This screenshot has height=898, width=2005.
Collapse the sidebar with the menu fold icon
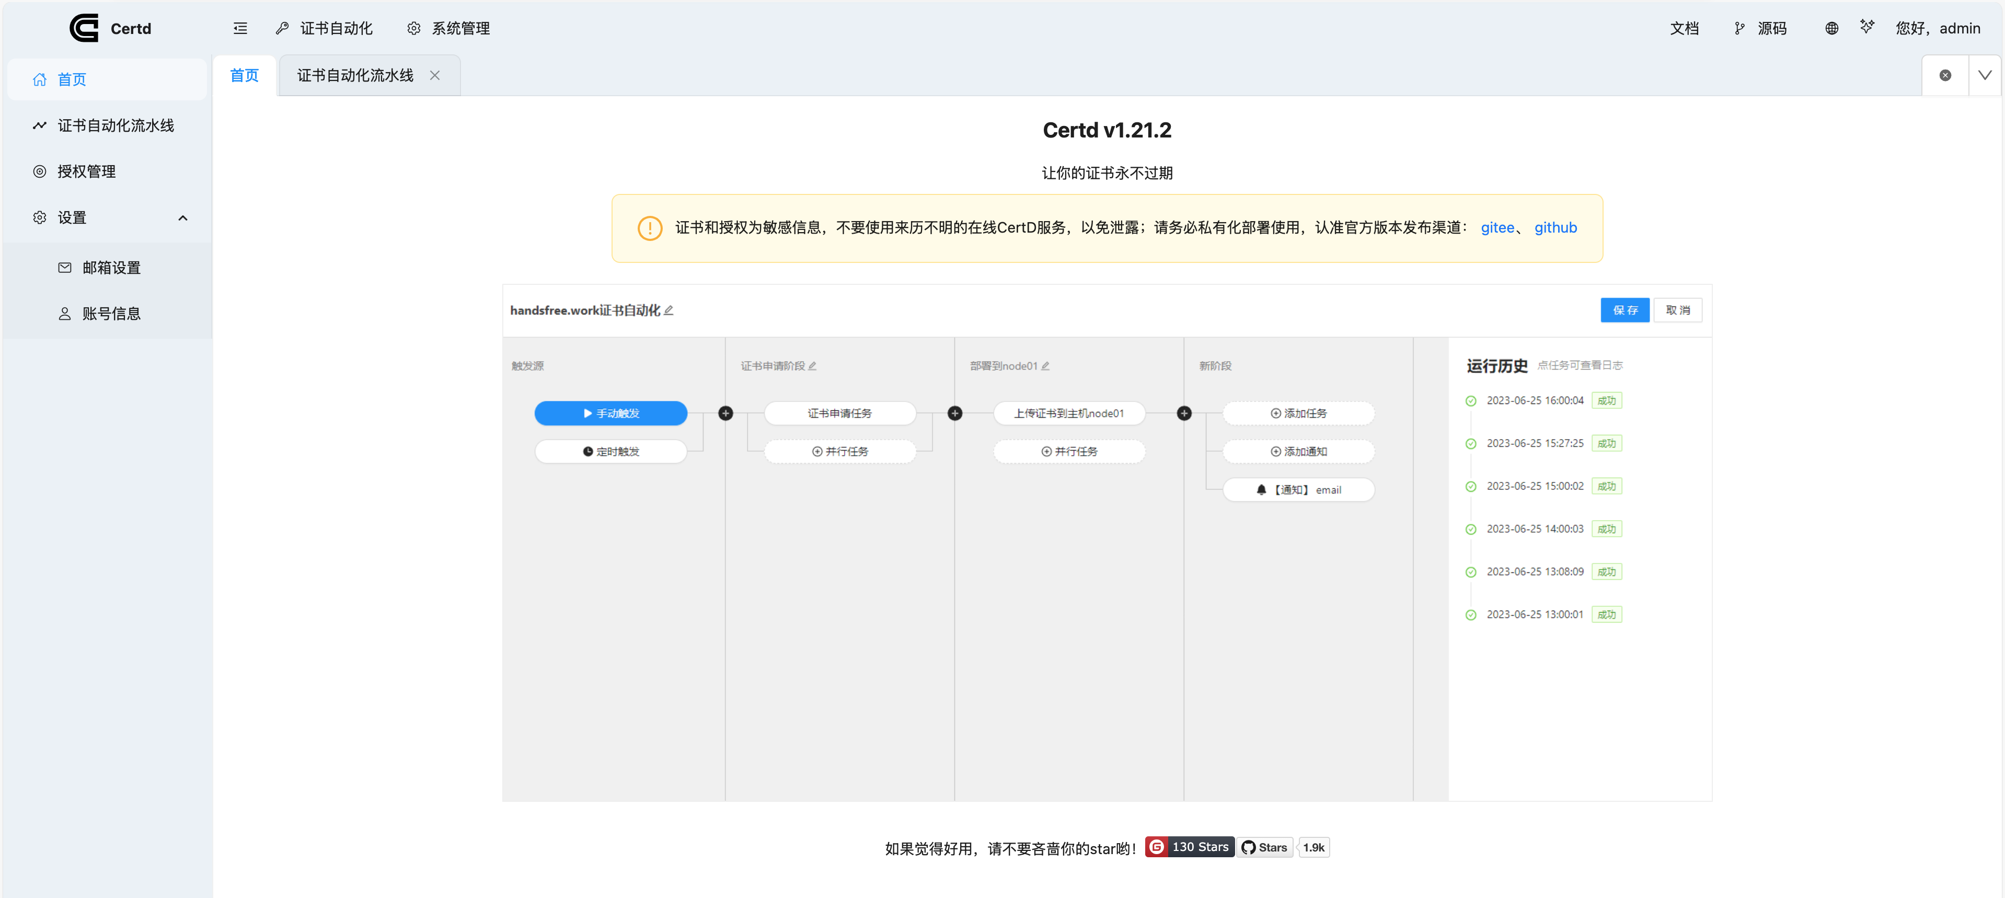coord(240,28)
